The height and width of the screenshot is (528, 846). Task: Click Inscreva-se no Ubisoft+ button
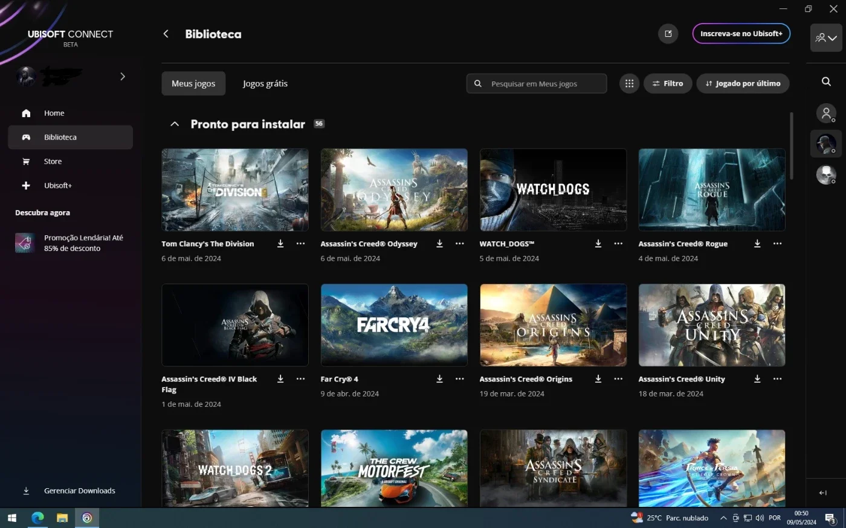click(741, 34)
